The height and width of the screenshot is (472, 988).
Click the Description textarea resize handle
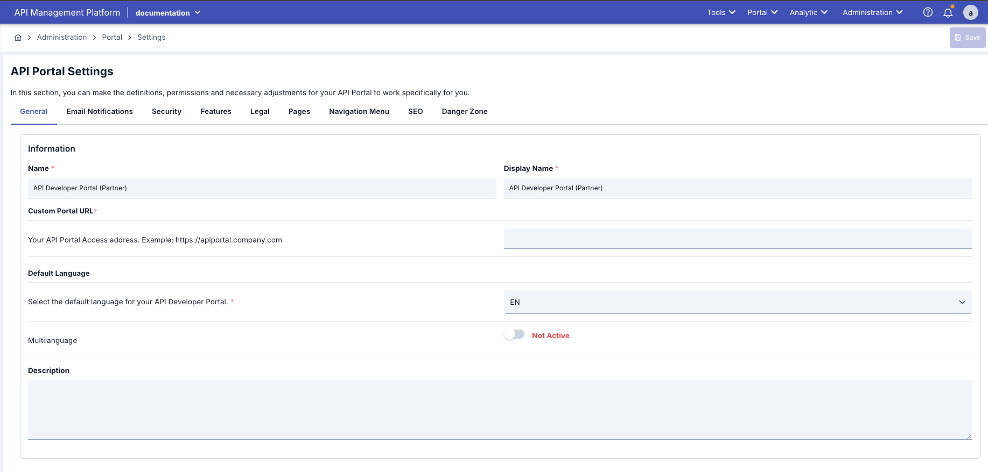(969, 437)
